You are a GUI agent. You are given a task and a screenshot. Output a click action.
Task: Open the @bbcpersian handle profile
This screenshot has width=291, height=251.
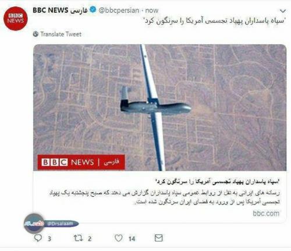pos(119,10)
